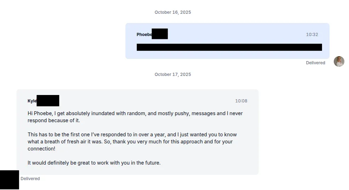Click the 10:08 message timestamp
Image resolution: width=349 pixels, height=190 pixels.
(x=241, y=101)
